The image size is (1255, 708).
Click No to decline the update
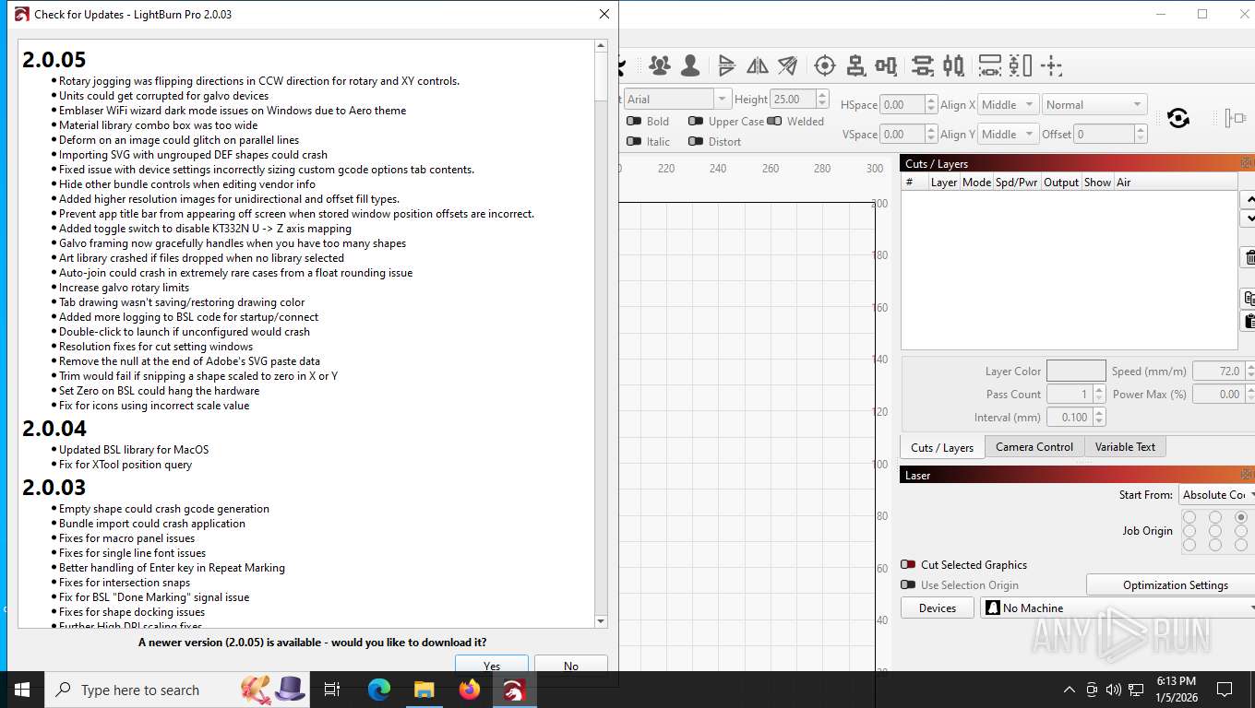point(571,666)
